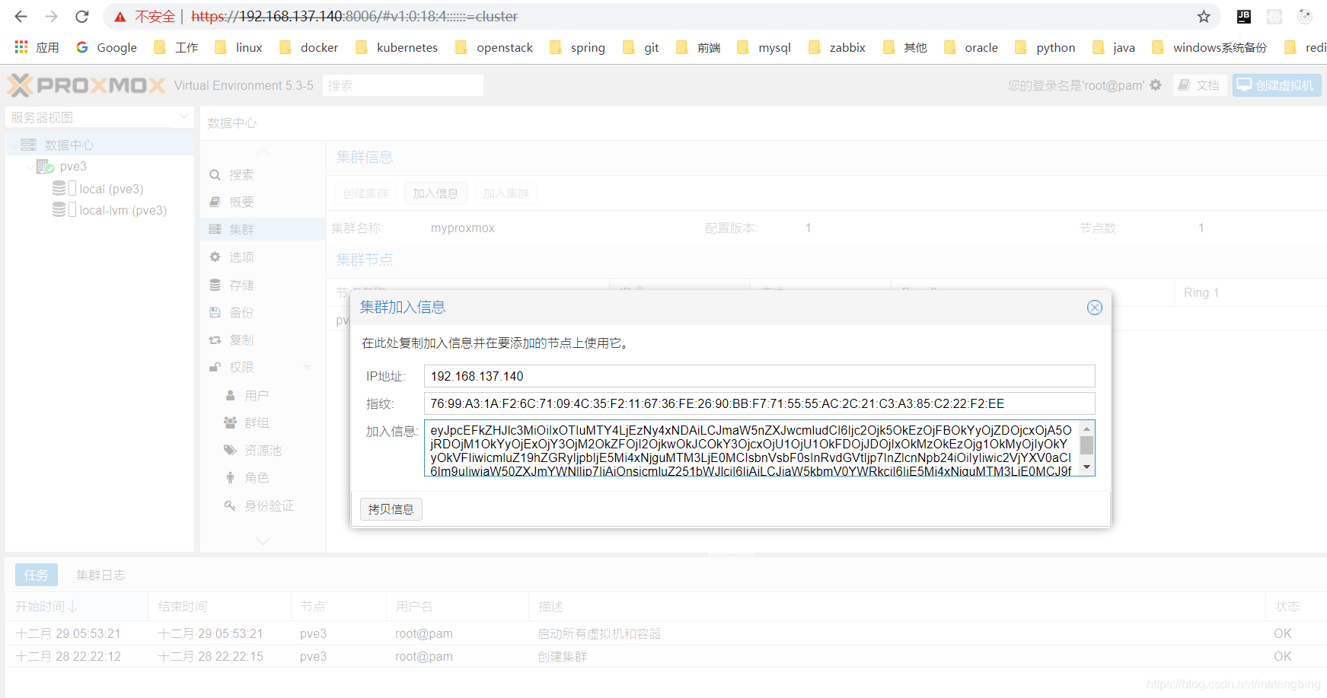Open the spring bookmark folder
Image resolution: width=1327 pixels, height=698 pixels.
577,47
